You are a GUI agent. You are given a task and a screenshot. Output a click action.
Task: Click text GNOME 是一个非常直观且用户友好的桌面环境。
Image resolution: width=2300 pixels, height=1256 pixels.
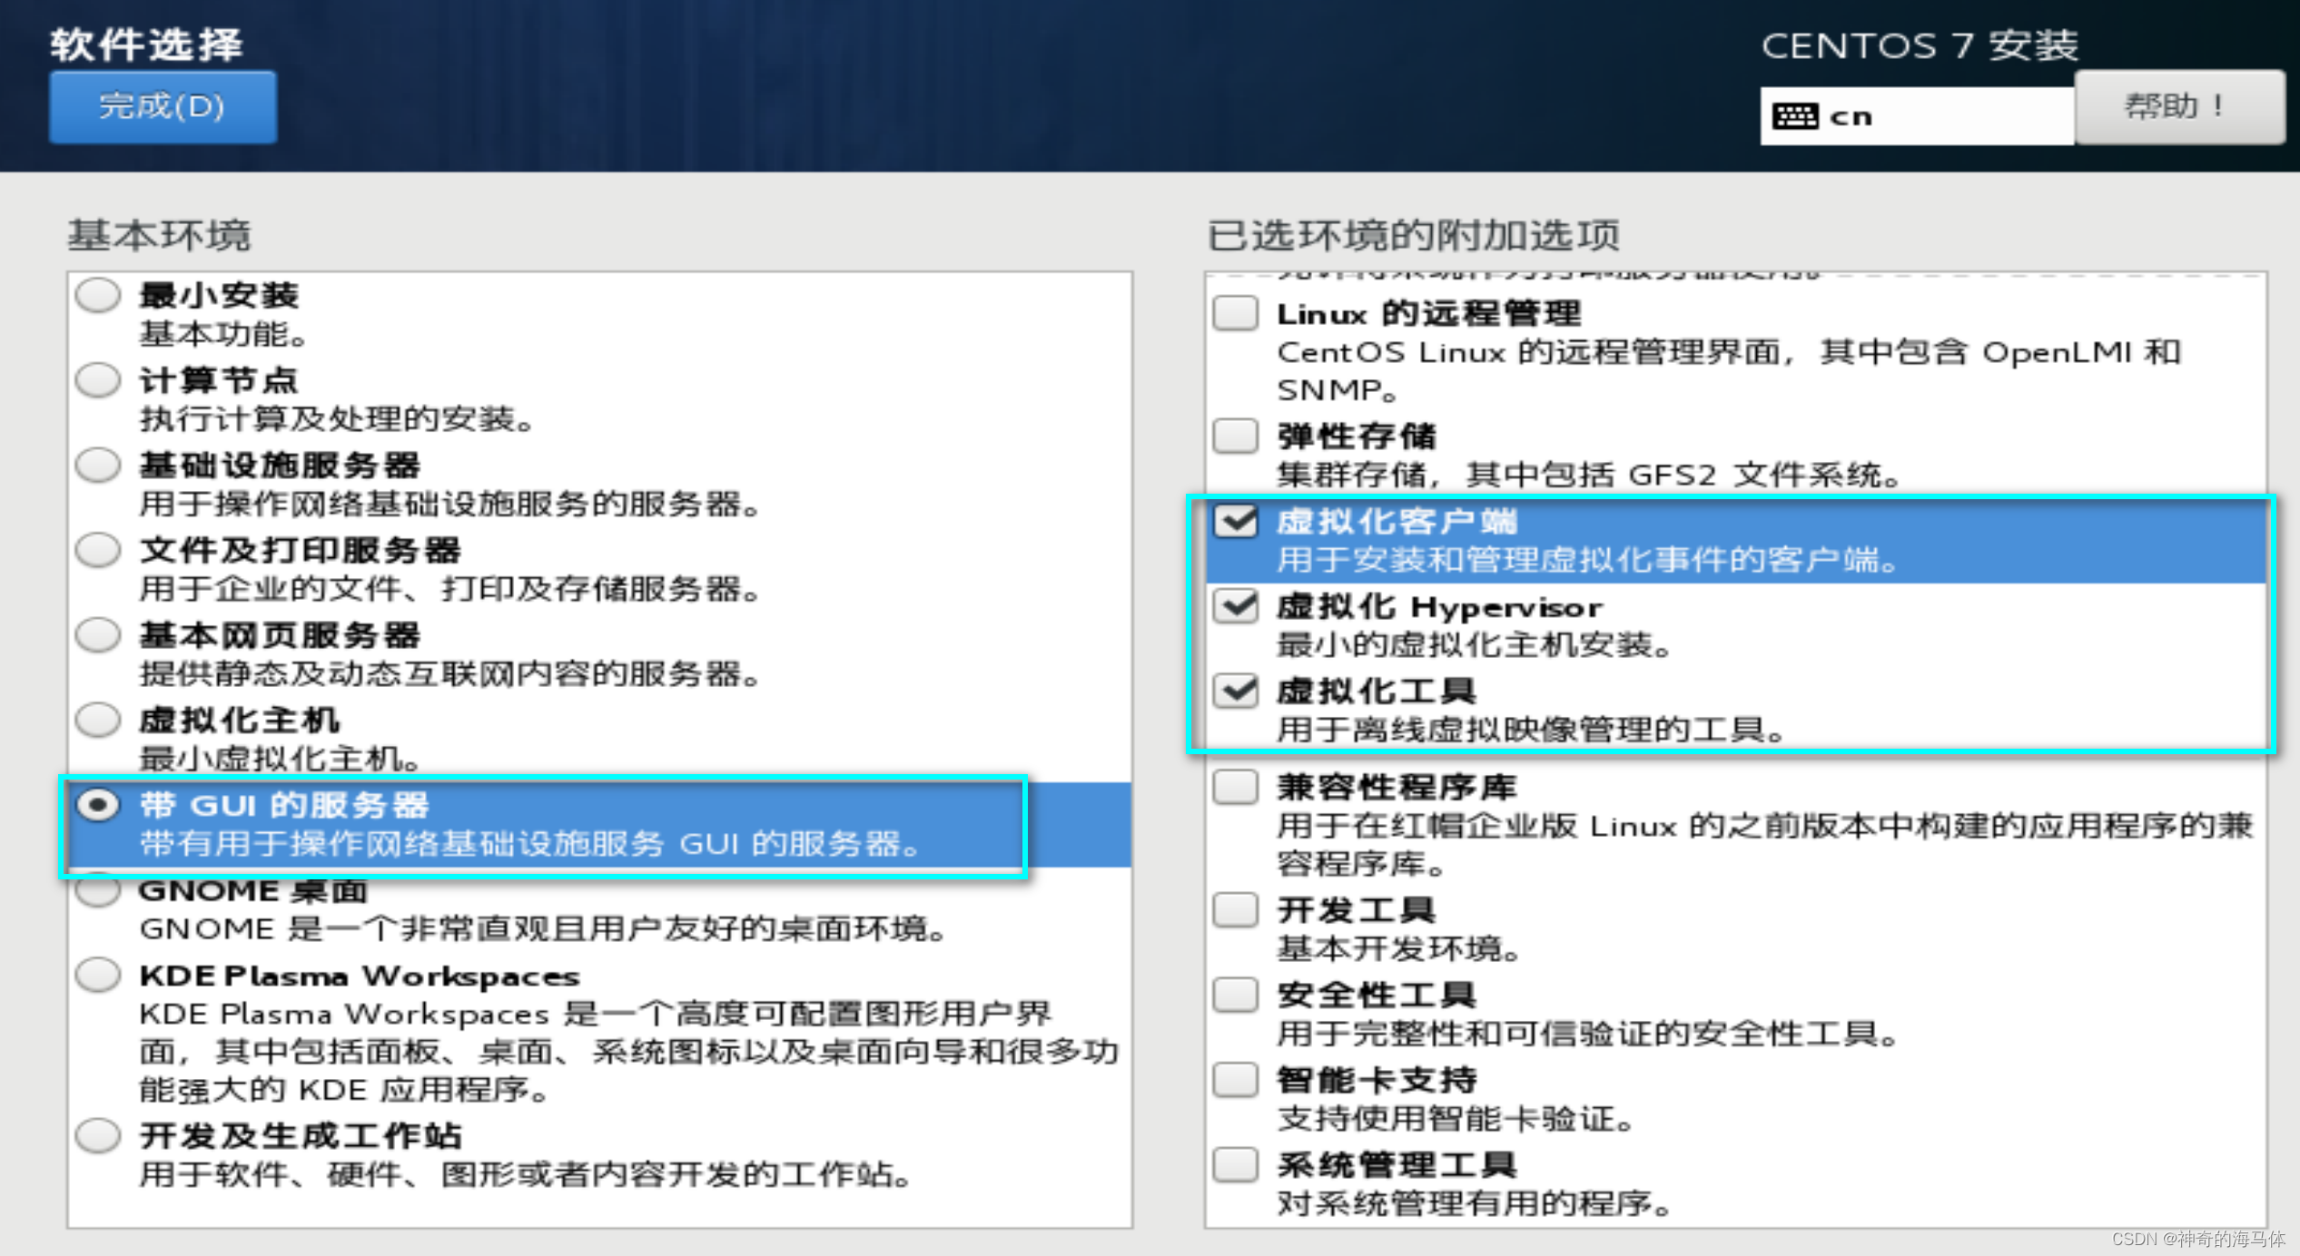point(545,928)
